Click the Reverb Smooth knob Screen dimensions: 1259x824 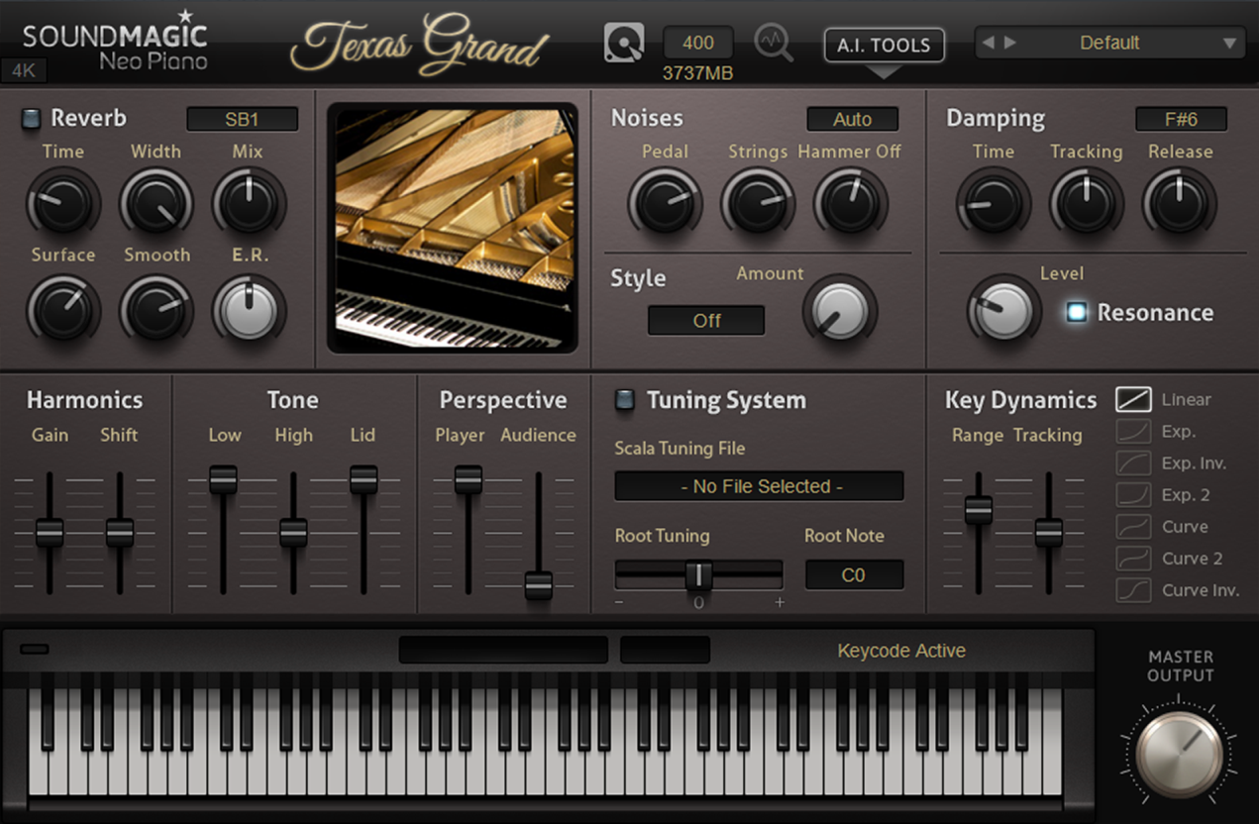pyautogui.click(x=157, y=311)
